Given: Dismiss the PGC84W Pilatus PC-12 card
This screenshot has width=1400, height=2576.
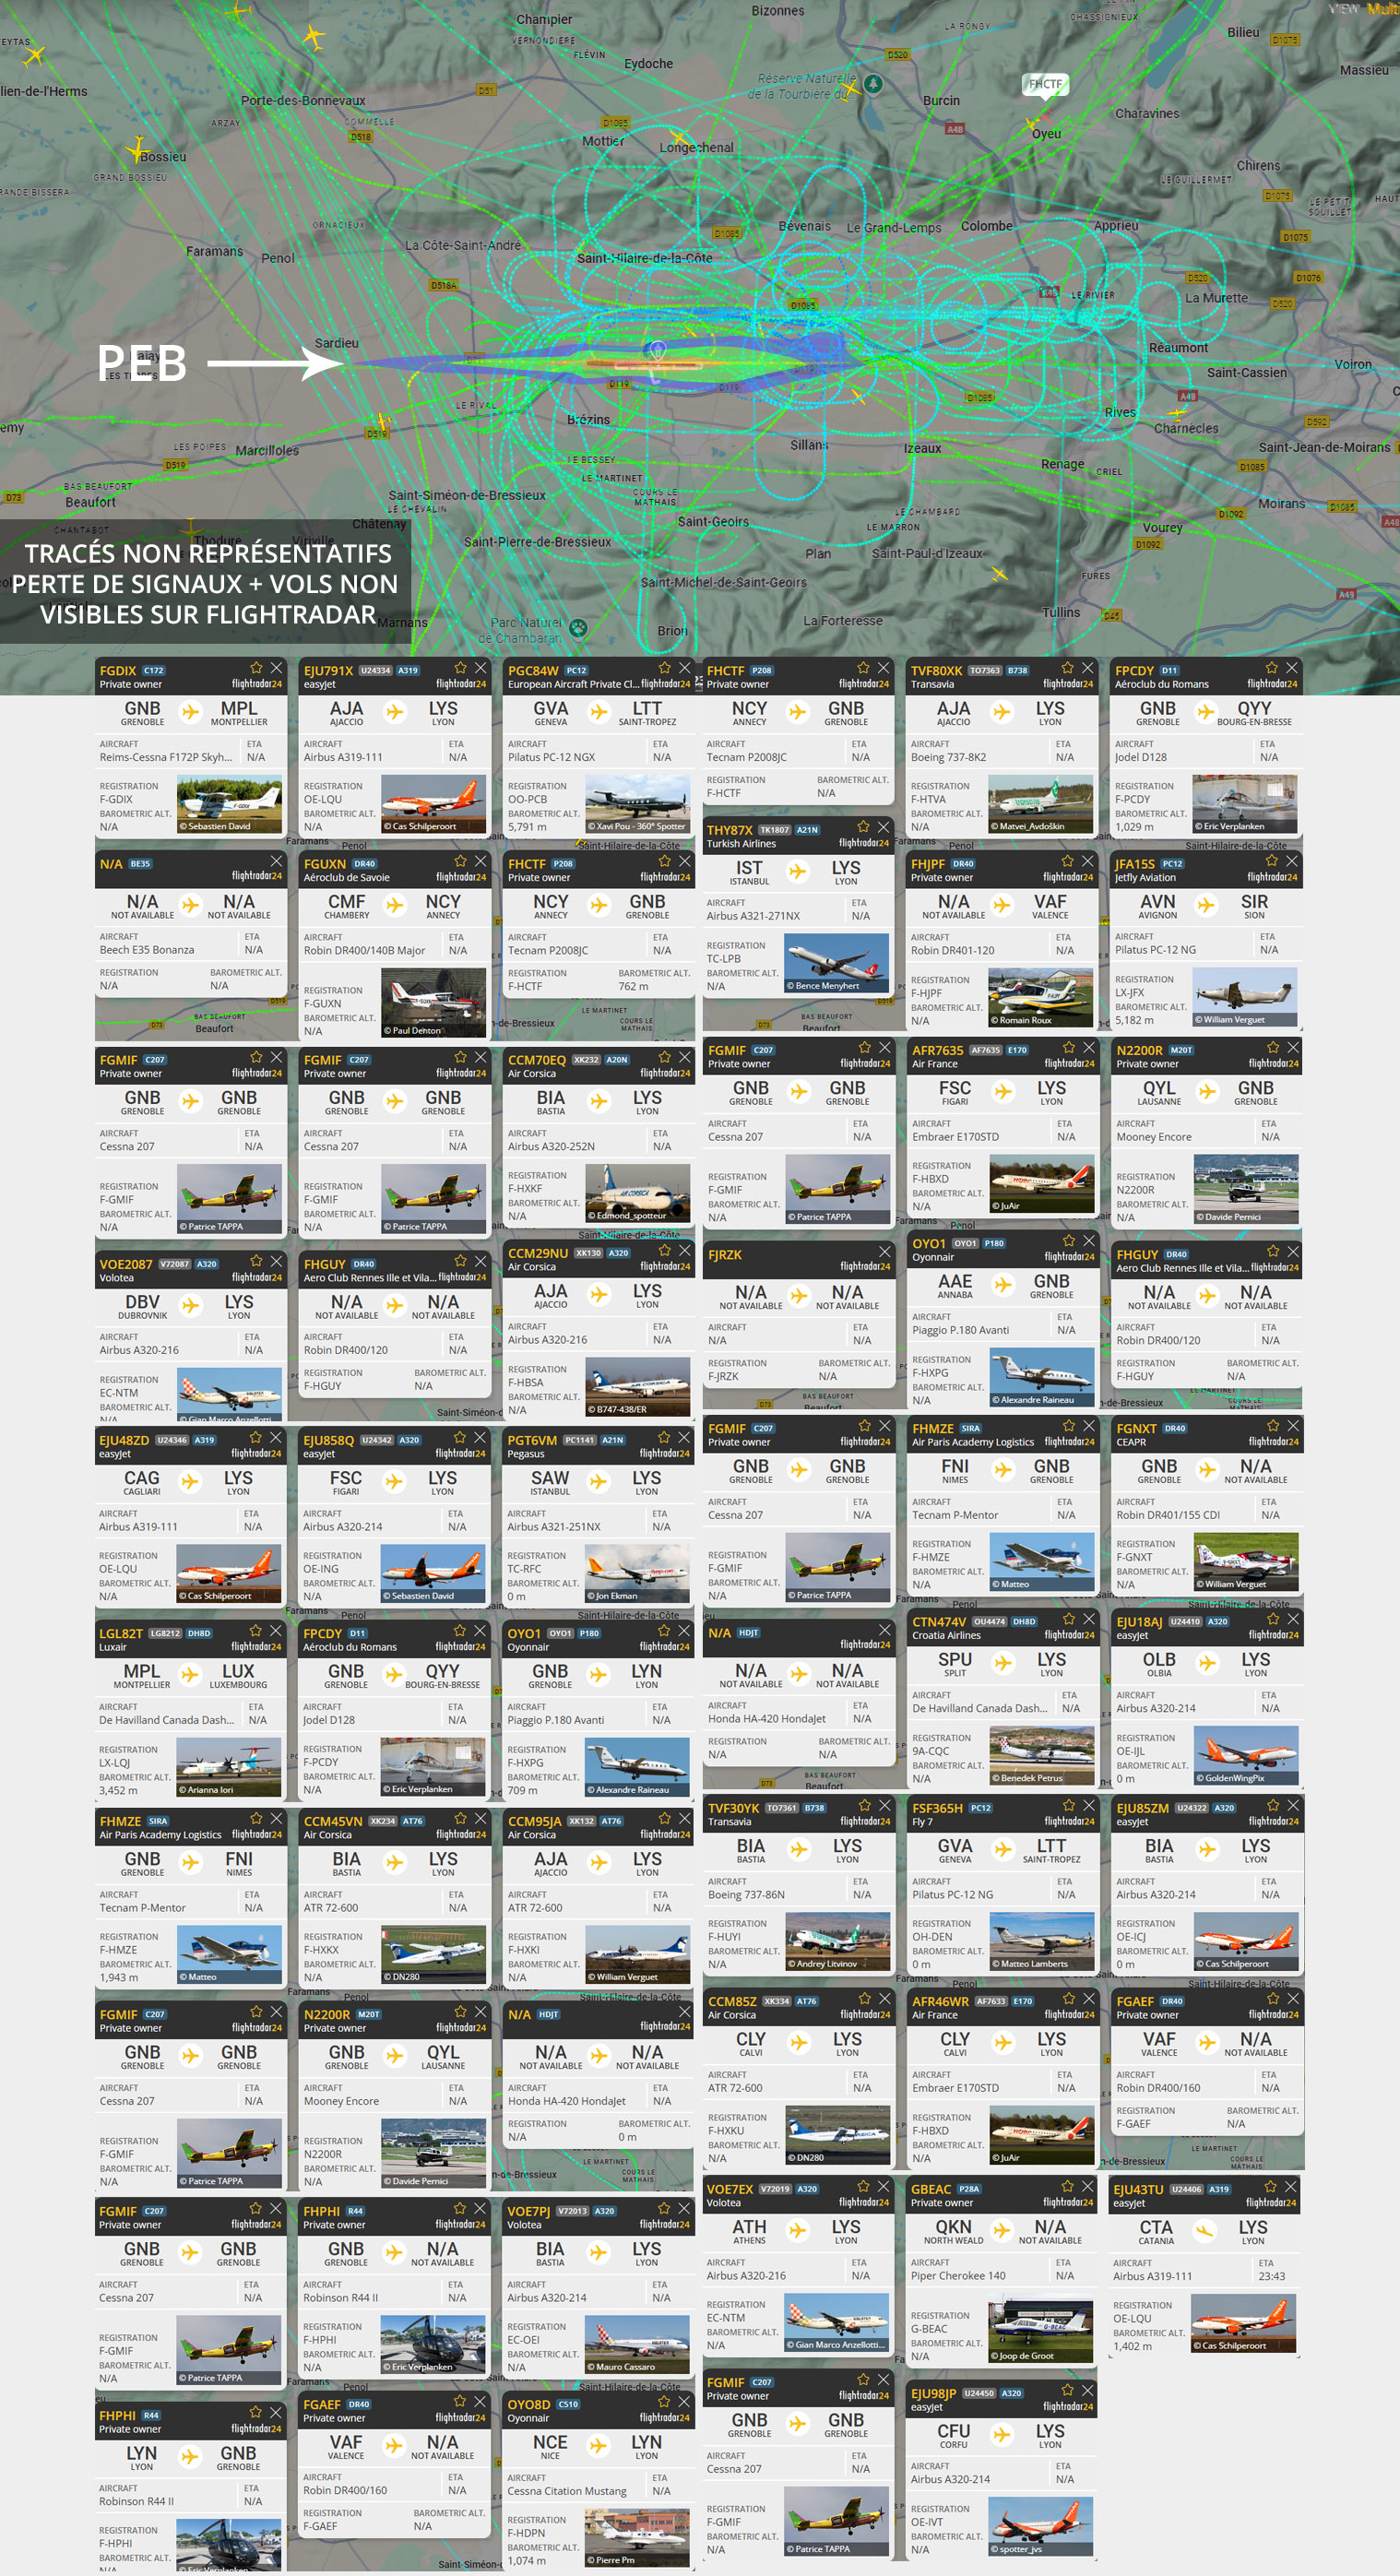Looking at the screenshot, I should click(685, 668).
